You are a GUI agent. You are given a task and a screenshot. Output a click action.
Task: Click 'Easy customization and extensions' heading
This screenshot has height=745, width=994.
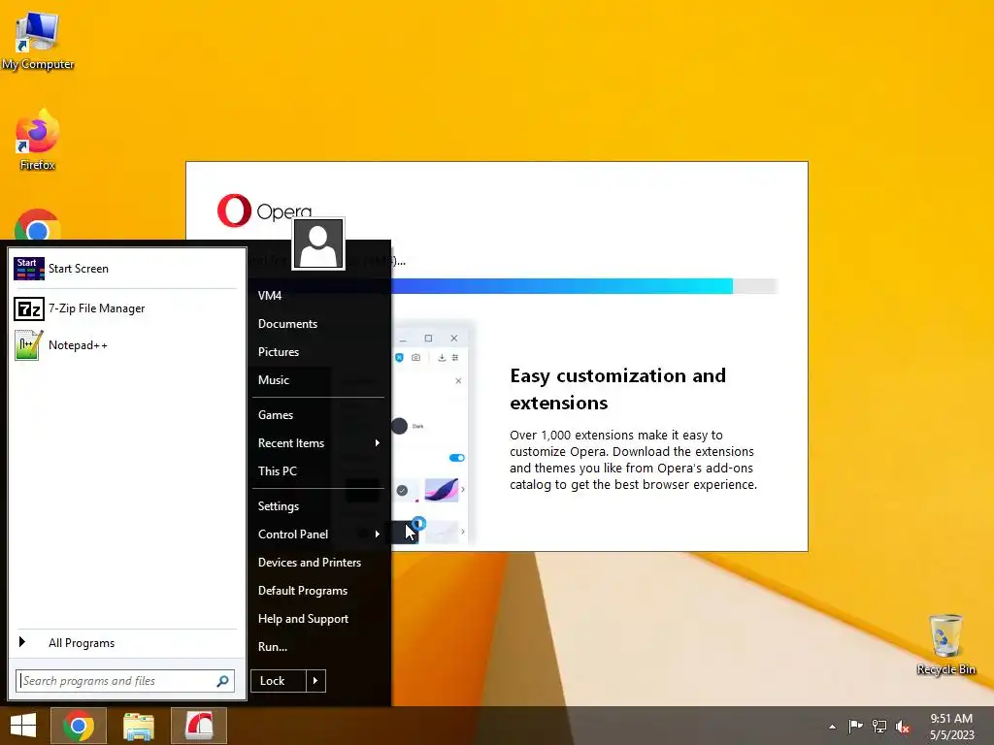617,389
